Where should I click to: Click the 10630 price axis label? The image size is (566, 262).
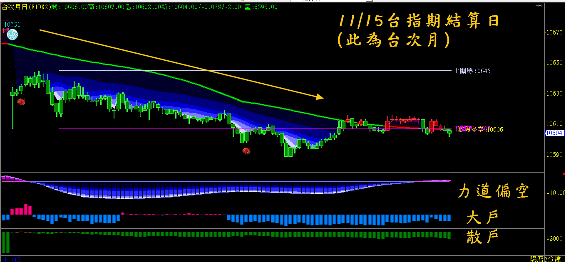click(555, 94)
